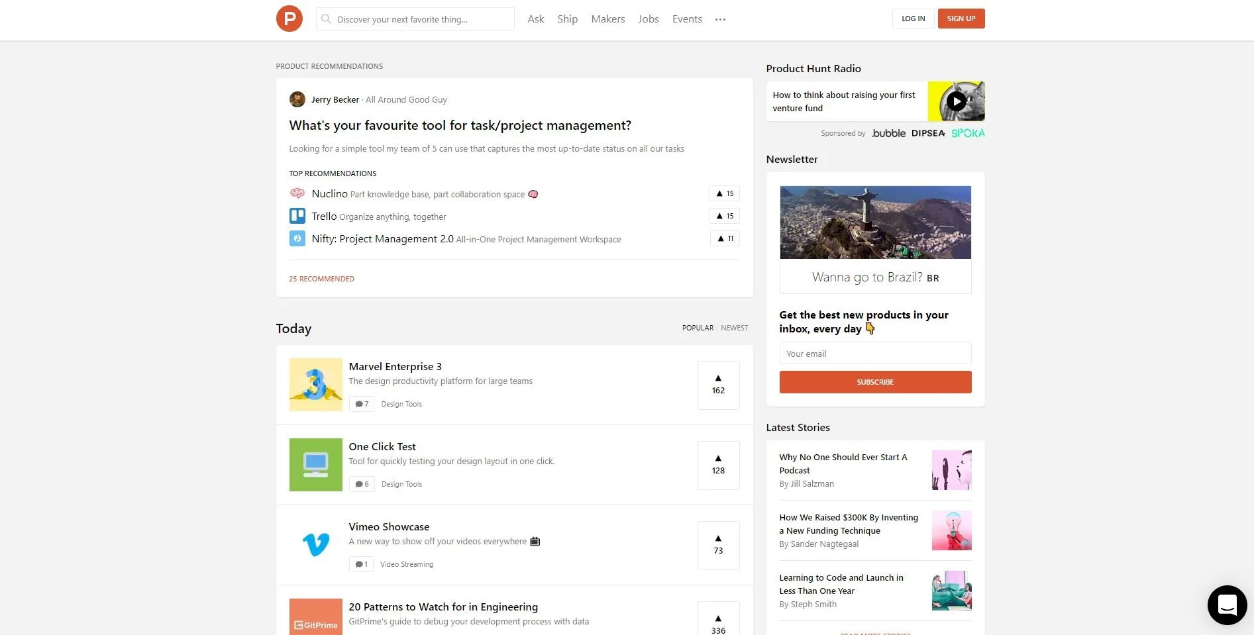Viewport: 1254px width, 635px height.
Task: Upvote 20 Patterns to Watch for in Engineering
Action: click(x=719, y=618)
